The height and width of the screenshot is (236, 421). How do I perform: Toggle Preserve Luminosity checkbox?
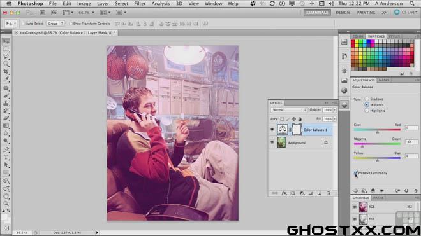point(356,173)
